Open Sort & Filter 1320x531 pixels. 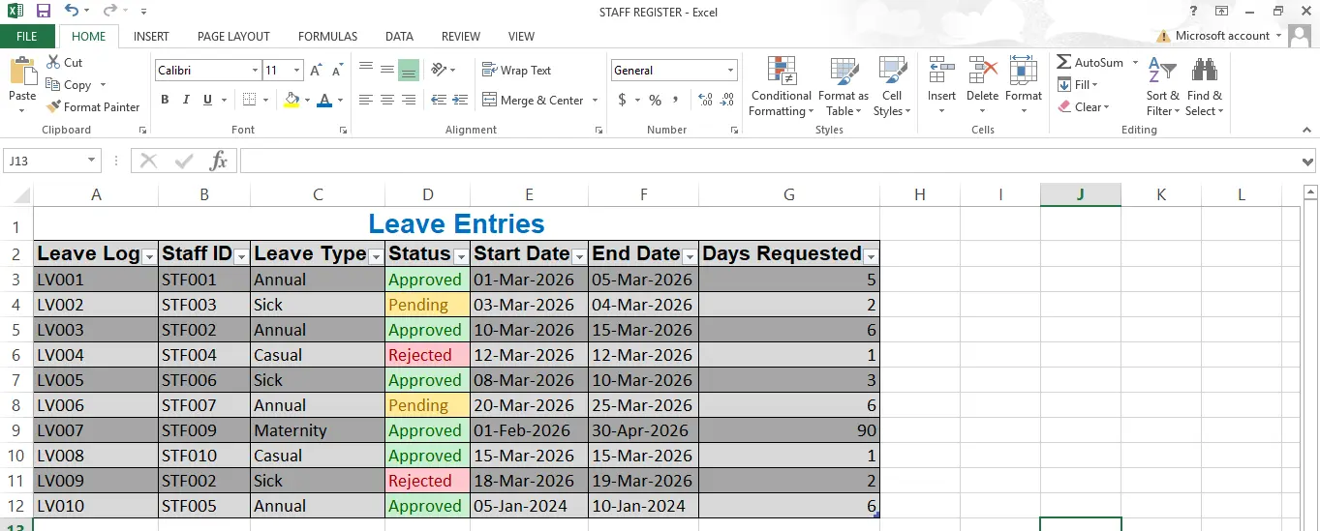pos(1162,86)
